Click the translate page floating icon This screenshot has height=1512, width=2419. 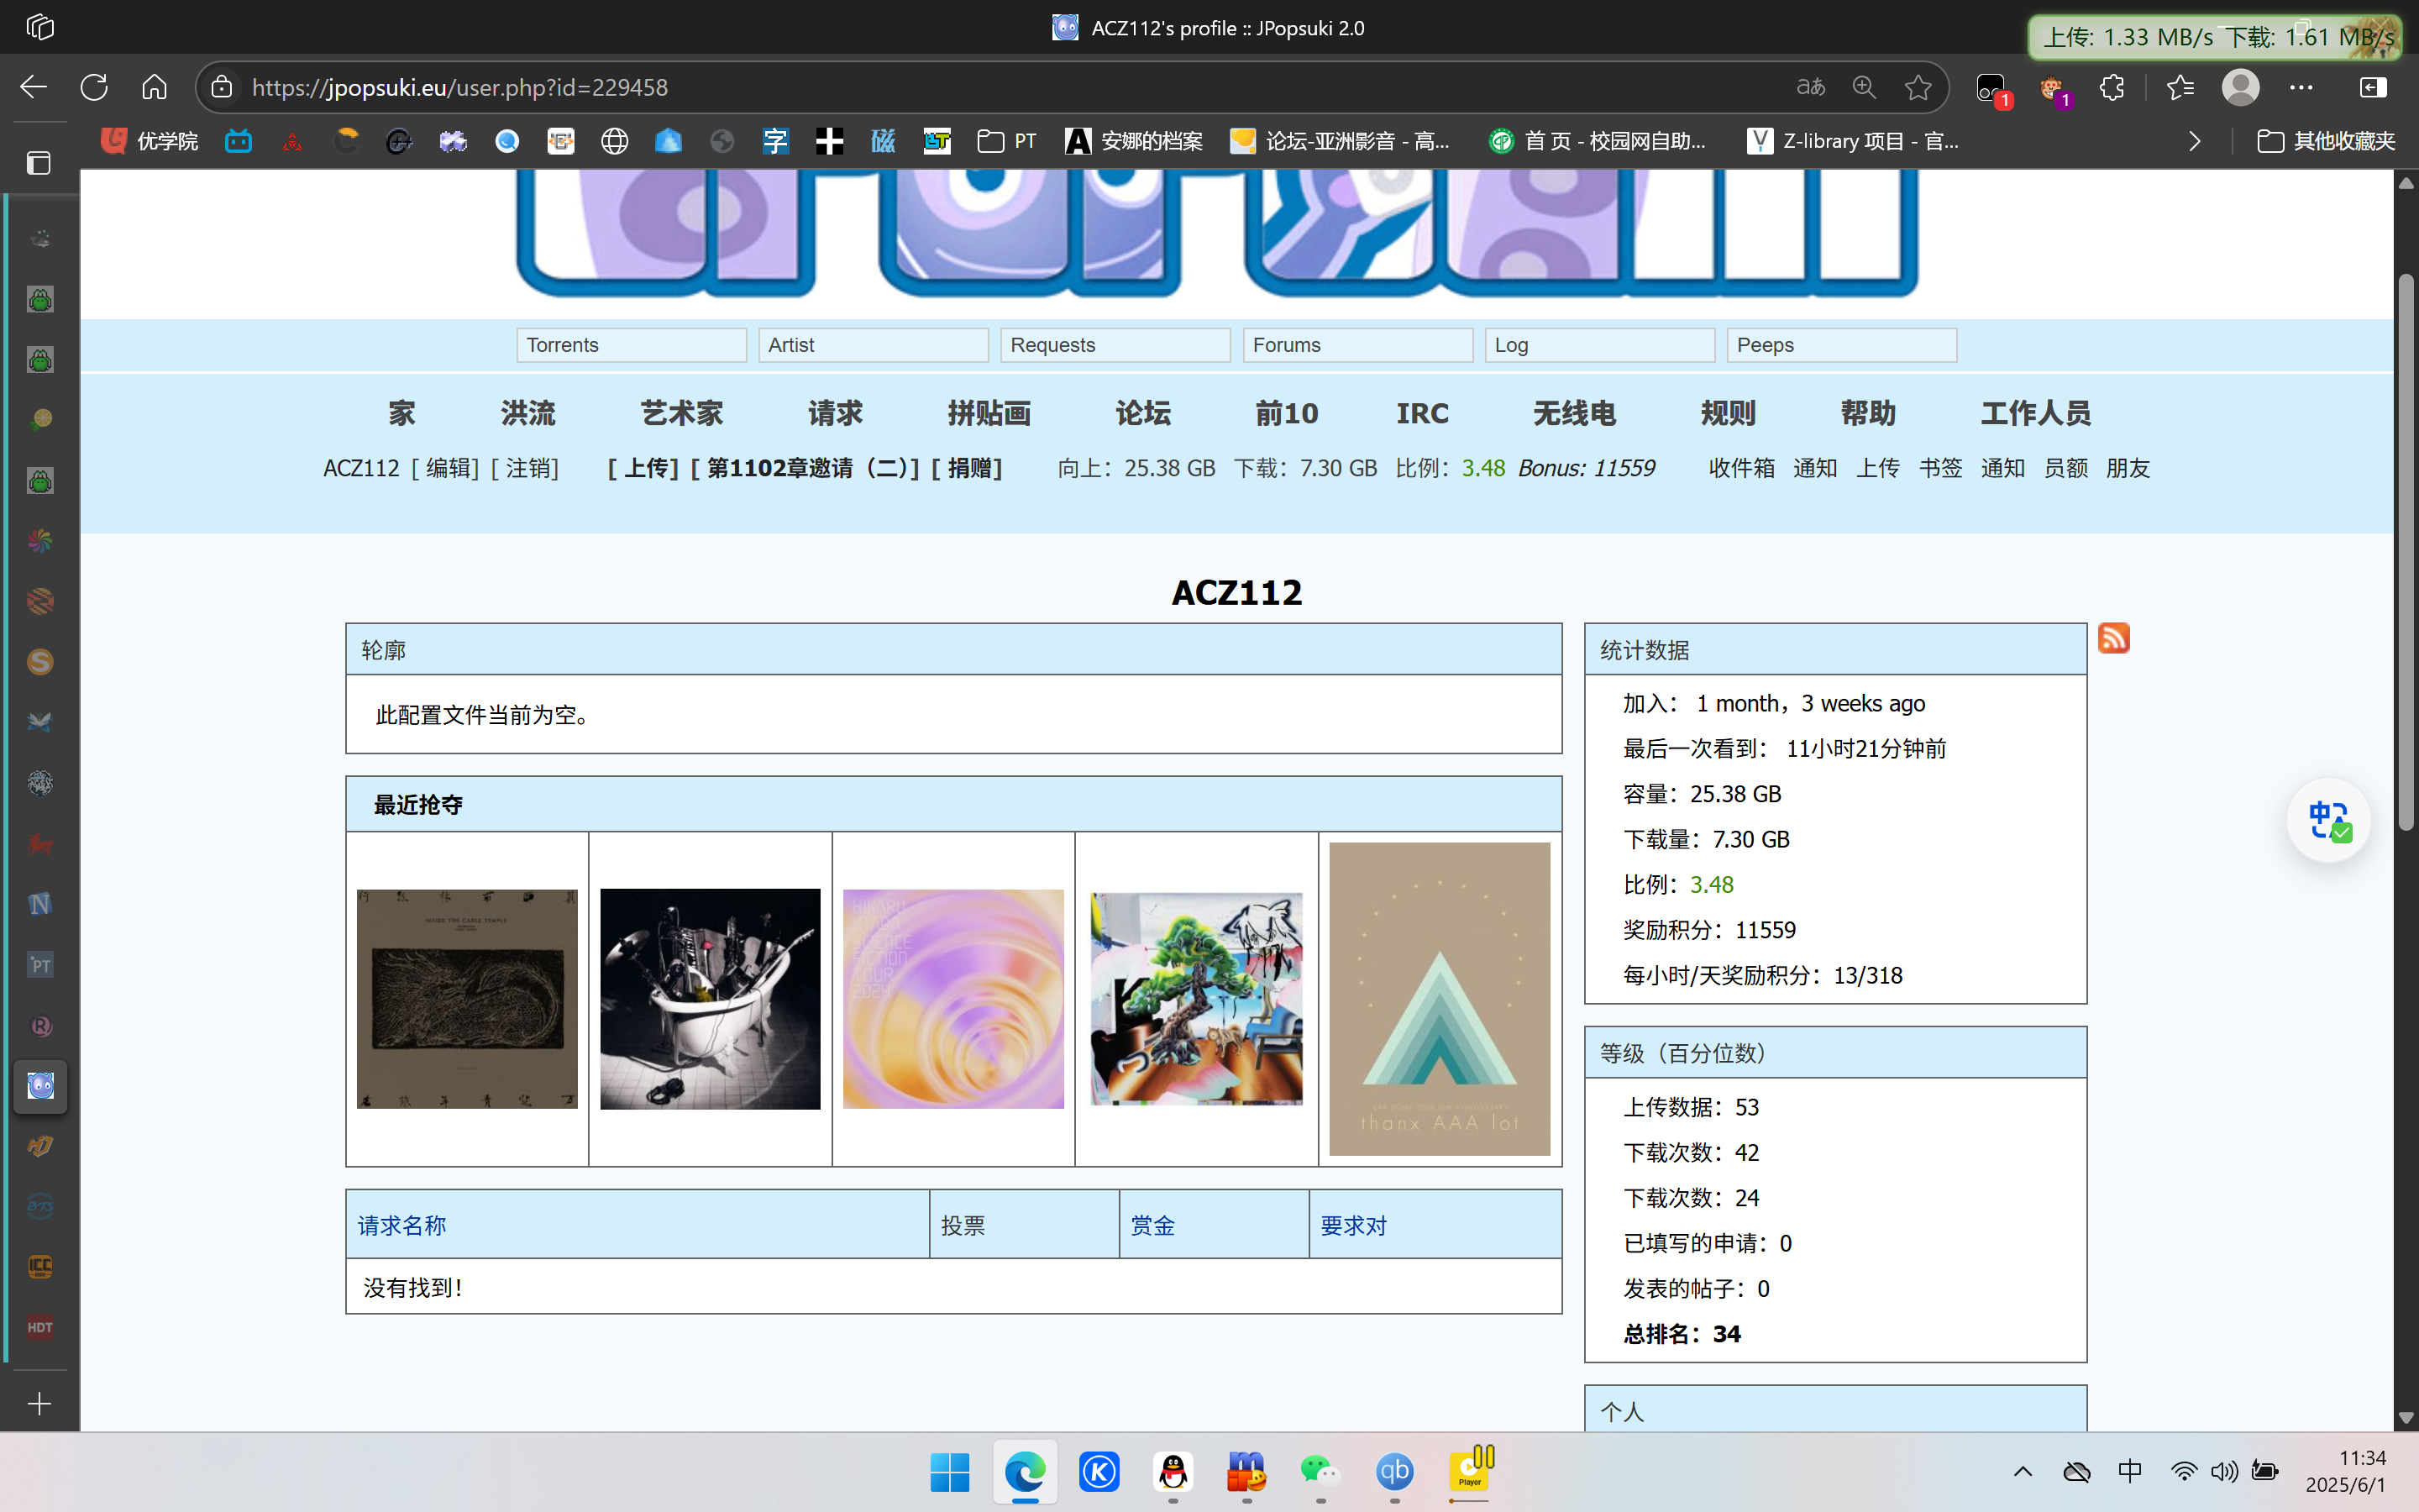click(x=2328, y=820)
